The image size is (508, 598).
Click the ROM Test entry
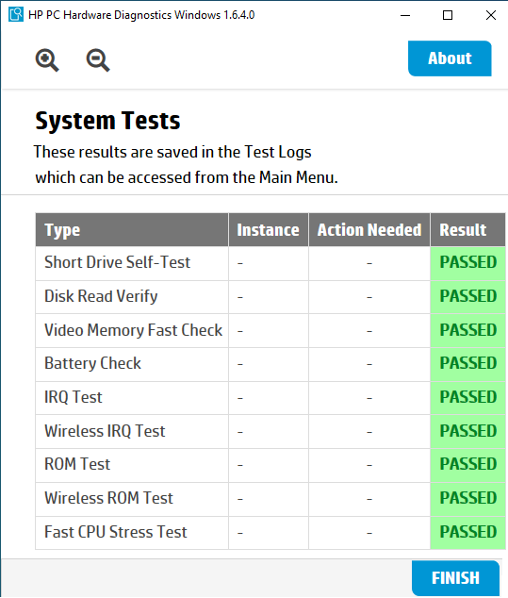pyautogui.click(x=77, y=464)
